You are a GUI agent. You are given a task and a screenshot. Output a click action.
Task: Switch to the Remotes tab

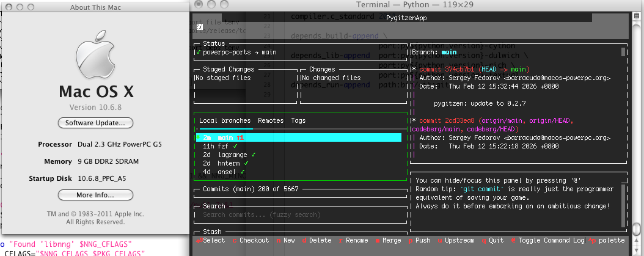tap(271, 120)
